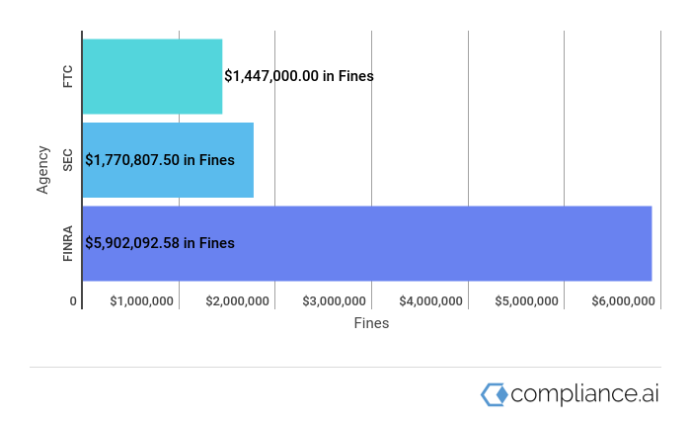
Task: Click the $5,000,000 axis tick label
Action: (526, 301)
